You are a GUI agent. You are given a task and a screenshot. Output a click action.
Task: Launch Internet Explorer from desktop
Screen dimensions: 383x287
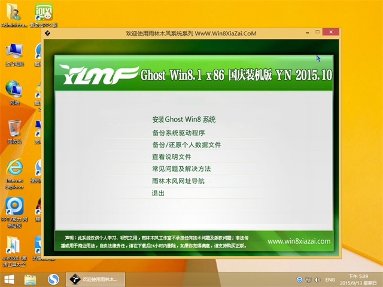click(x=14, y=169)
